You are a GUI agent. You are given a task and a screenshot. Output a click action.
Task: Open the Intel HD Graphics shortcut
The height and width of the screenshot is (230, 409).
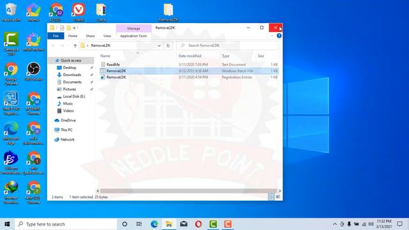point(11,103)
